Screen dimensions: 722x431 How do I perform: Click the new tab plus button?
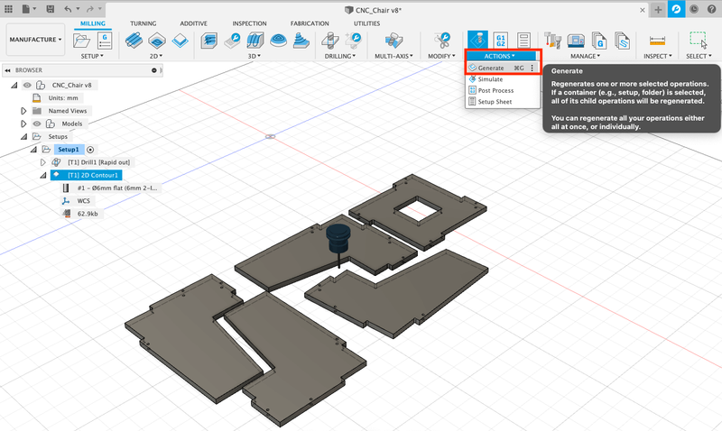pos(656,8)
